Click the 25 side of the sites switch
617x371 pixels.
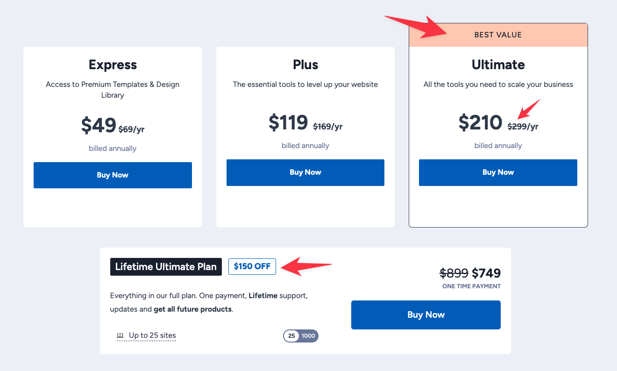point(291,335)
